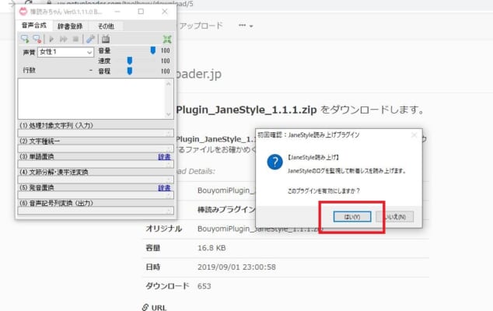Click the speech bubble with red dot icon
The width and height of the screenshot is (493, 311).
click(x=37, y=39)
